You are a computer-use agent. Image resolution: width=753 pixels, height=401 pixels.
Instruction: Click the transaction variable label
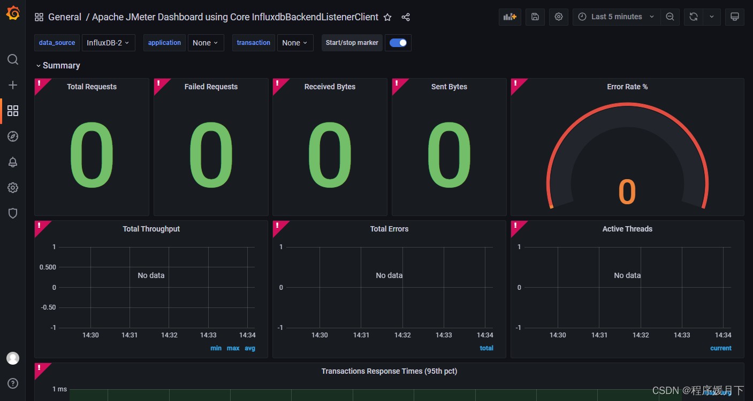(x=253, y=43)
